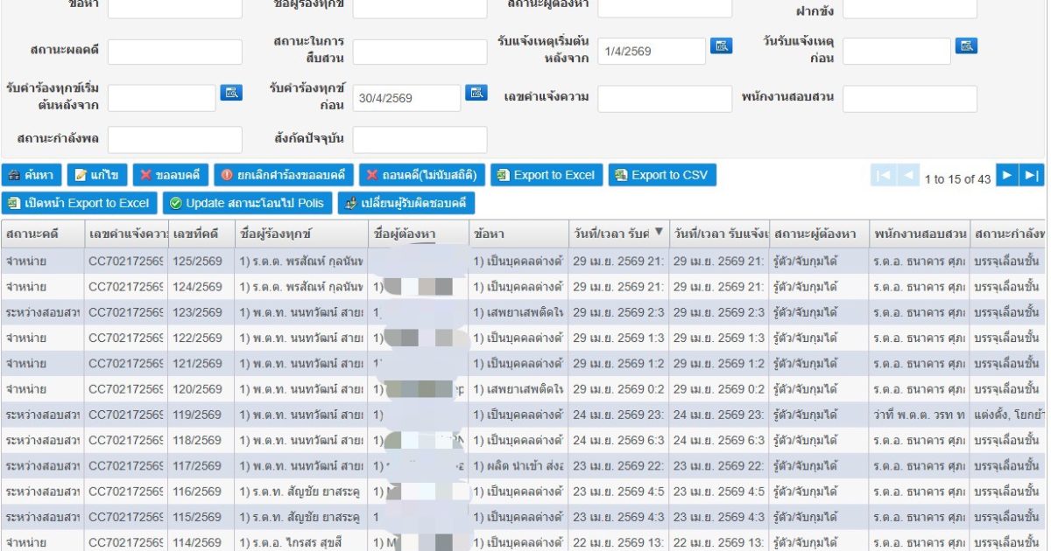Select case number 114/2569 cell
The image size is (1051, 551).
coord(201,542)
